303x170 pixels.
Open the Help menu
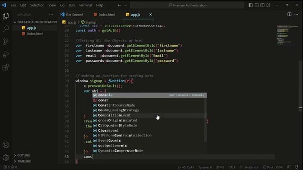[x=99, y=5]
